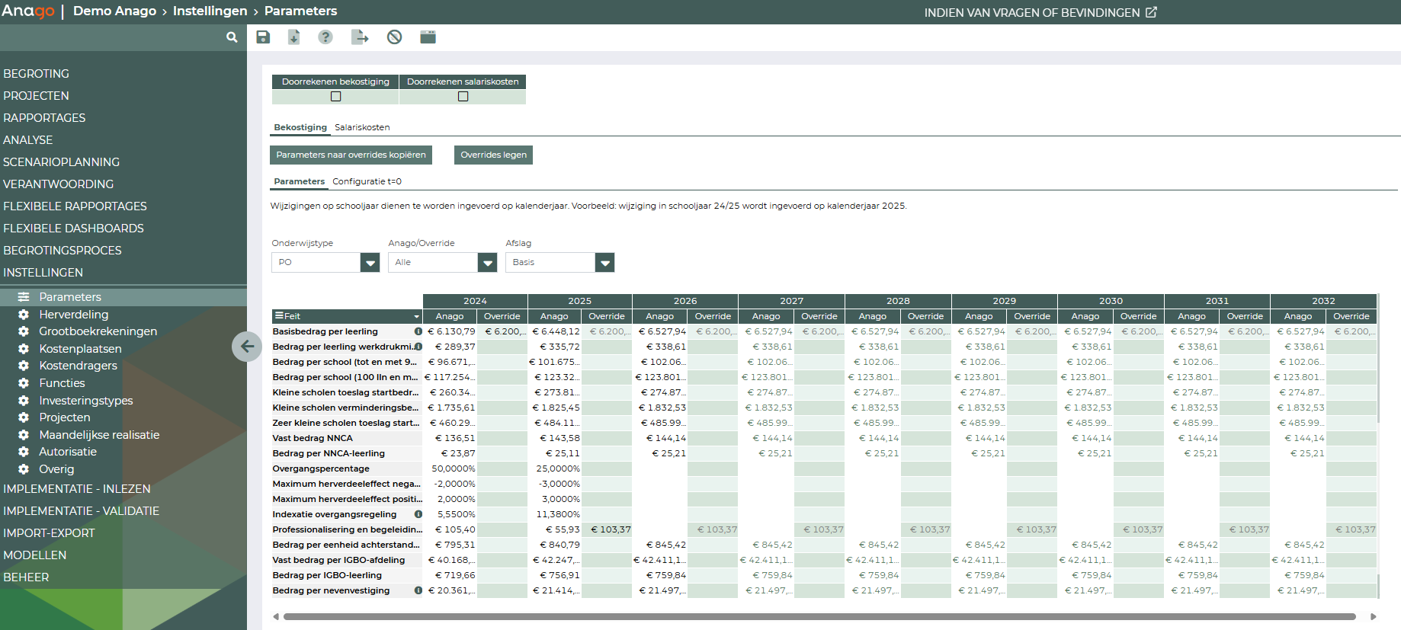Enable Doorrekenen bekostiging checkbox
1401x630 pixels.
tap(335, 97)
